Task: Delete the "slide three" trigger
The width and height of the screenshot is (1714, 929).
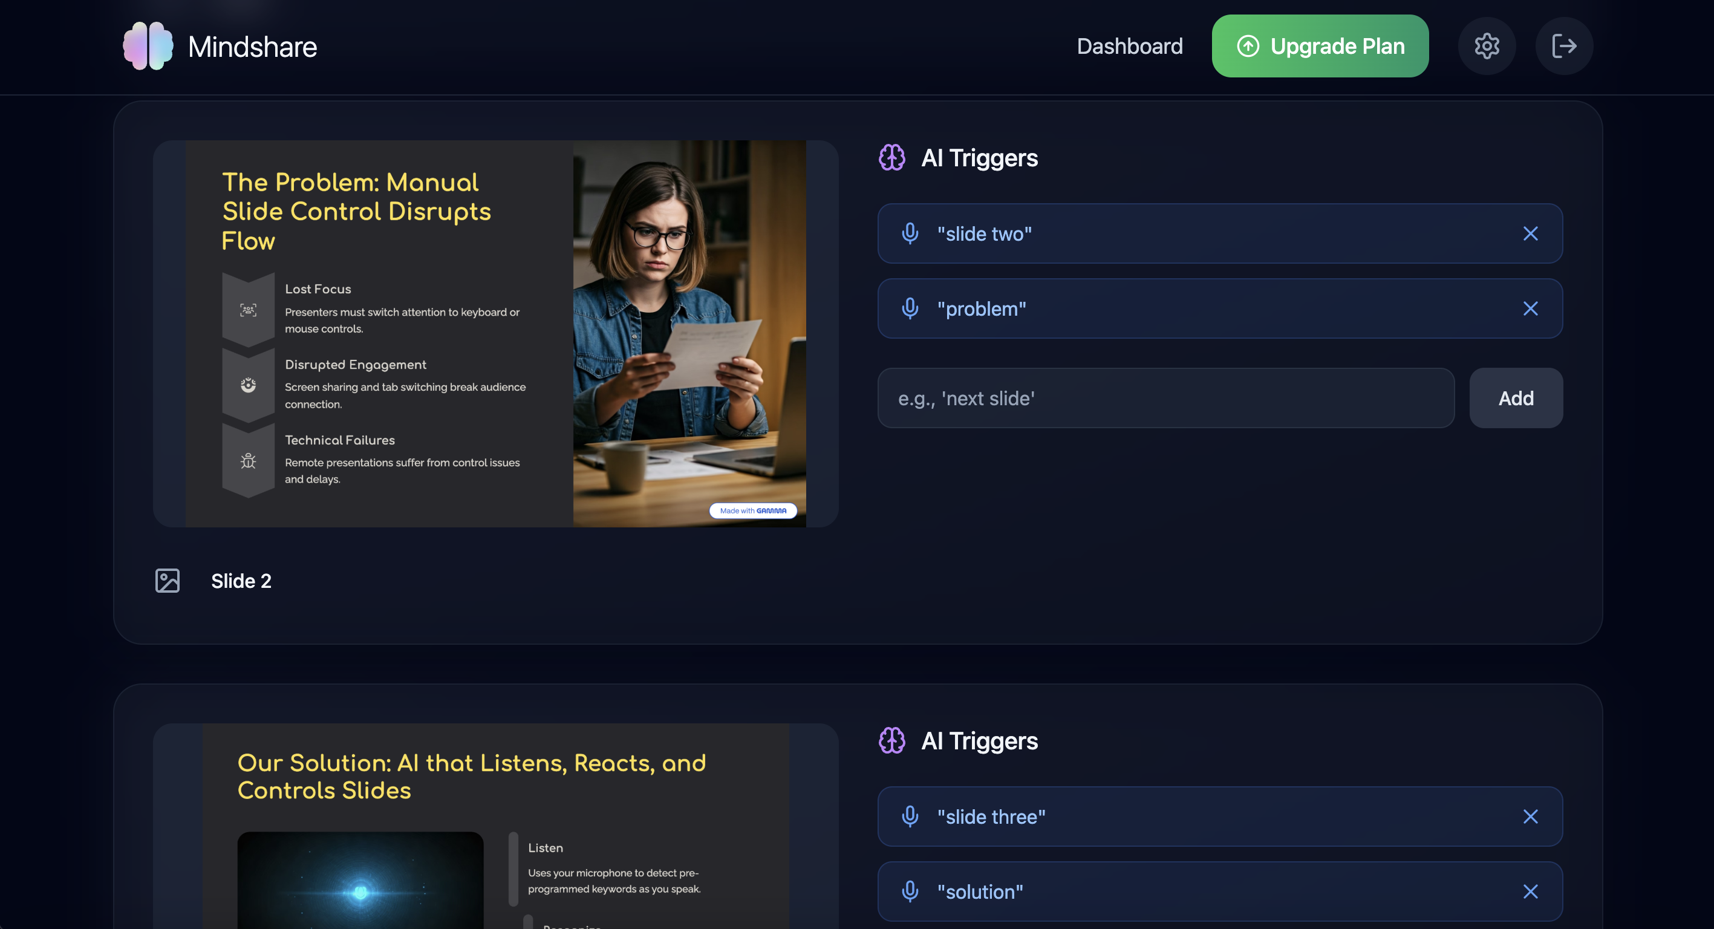Action: click(x=1530, y=817)
